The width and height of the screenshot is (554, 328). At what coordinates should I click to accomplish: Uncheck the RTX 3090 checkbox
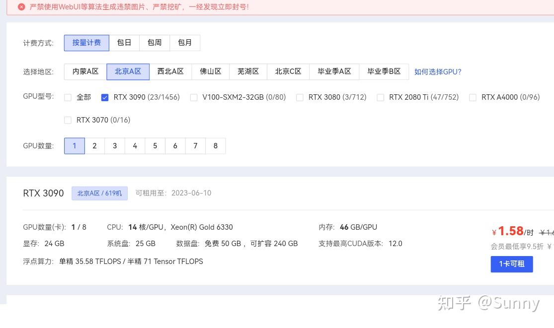coord(105,98)
